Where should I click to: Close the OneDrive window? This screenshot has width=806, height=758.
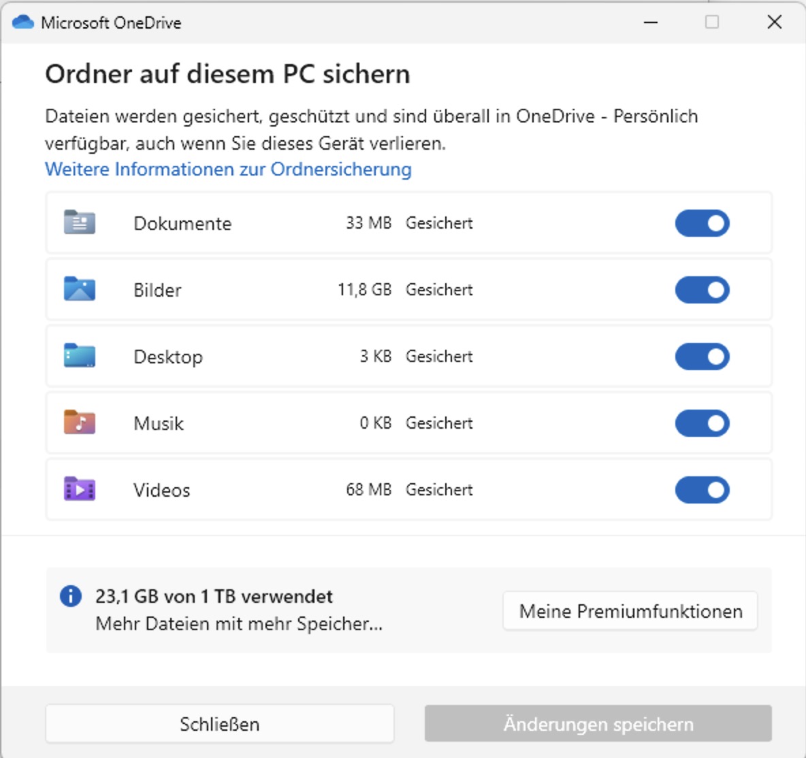[x=774, y=22]
